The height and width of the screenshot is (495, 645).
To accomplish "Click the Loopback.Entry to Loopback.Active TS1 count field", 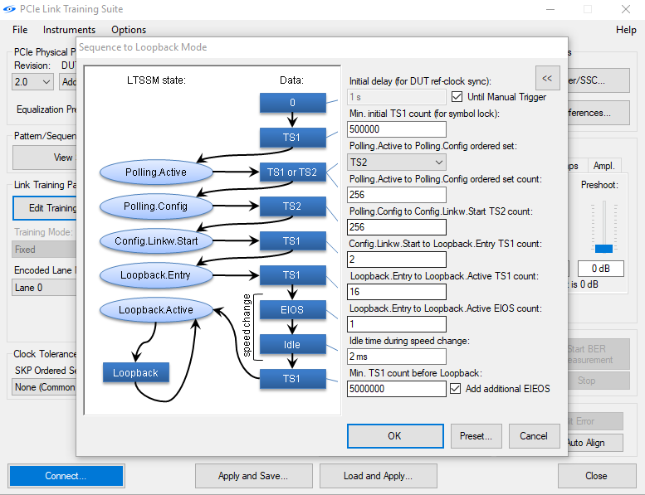I will click(397, 292).
